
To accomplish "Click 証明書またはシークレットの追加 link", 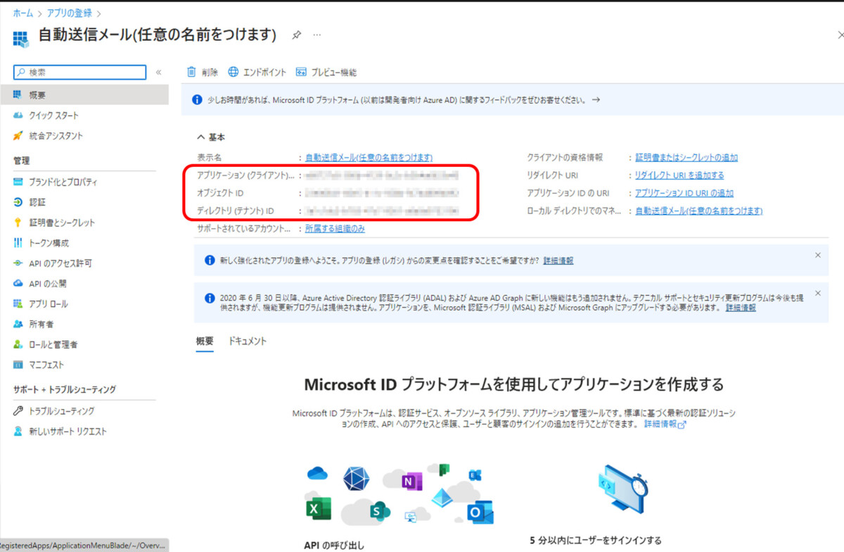I will point(686,158).
